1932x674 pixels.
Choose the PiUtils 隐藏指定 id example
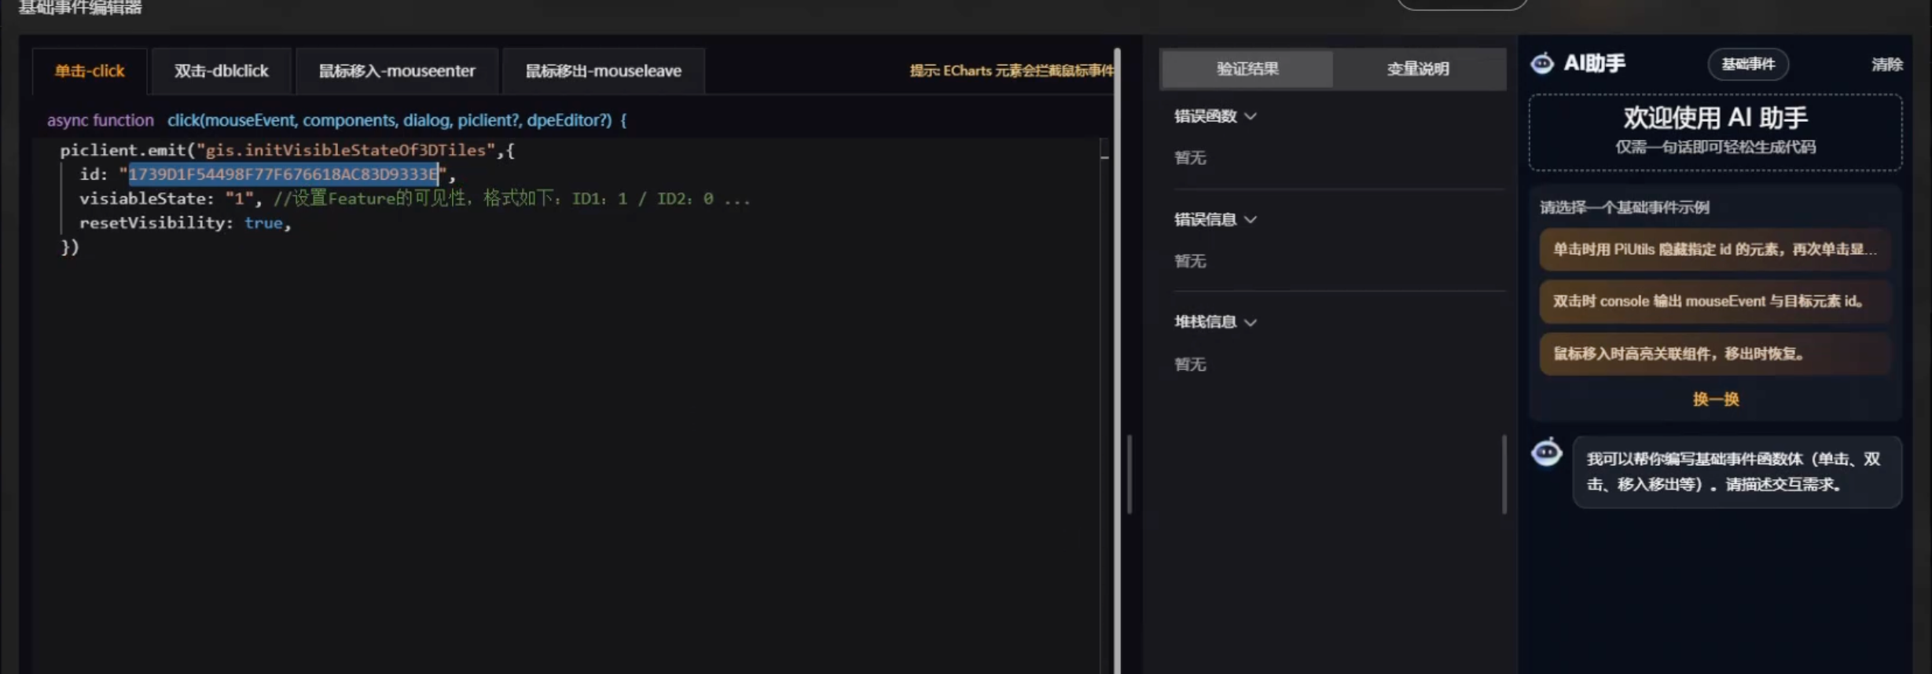(x=1715, y=250)
